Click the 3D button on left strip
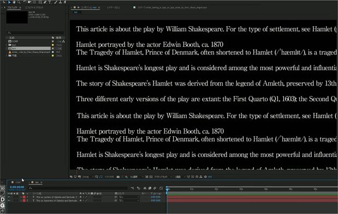338x214 pixels. point(2,188)
